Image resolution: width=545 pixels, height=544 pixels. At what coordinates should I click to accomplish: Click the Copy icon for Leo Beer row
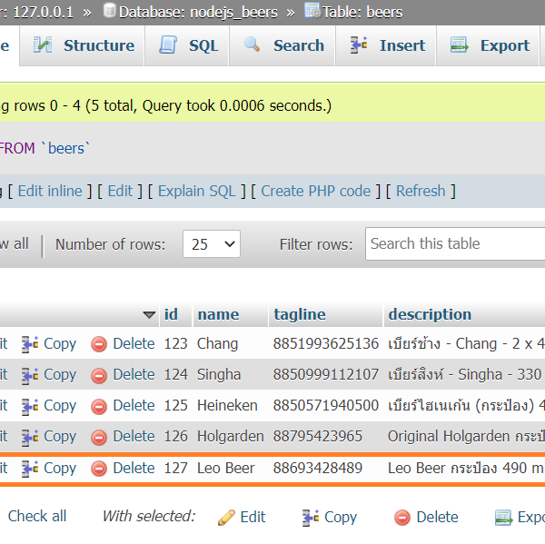[x=30, y=469]
